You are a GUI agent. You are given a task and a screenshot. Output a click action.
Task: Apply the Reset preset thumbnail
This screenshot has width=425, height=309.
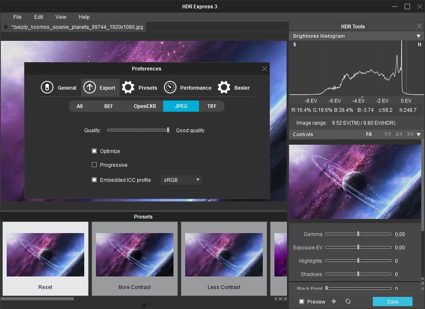click(45, 259)
